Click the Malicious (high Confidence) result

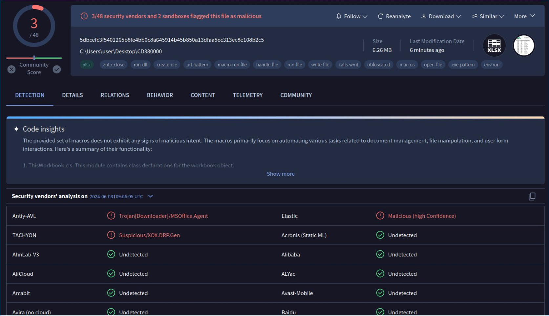tap(422, 216)
